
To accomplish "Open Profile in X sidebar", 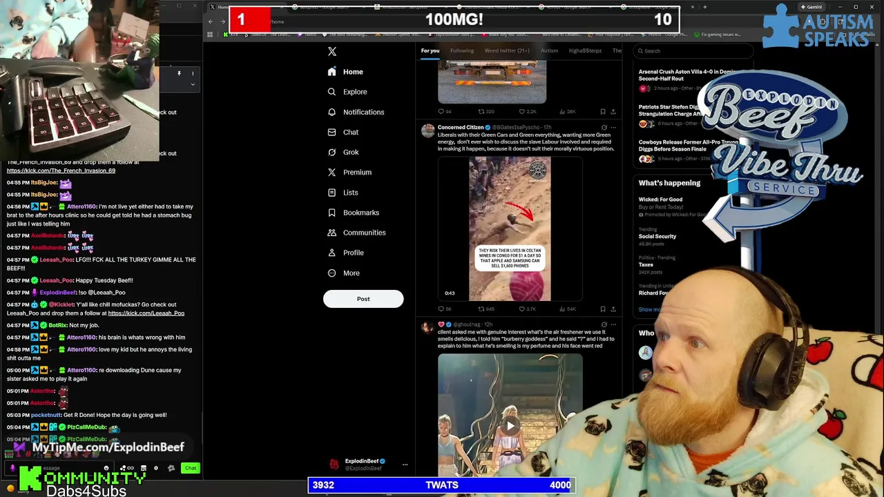I will (x=345, y=253).
